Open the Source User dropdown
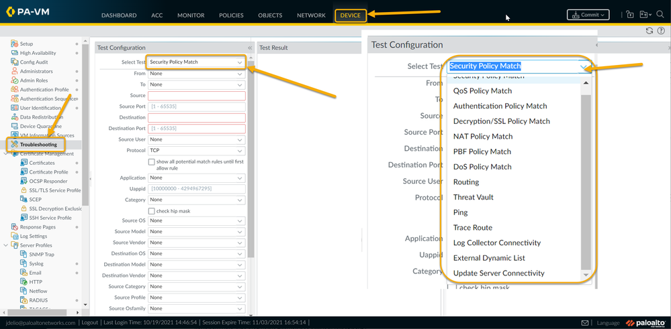671x329 pixels. (196, 139)
